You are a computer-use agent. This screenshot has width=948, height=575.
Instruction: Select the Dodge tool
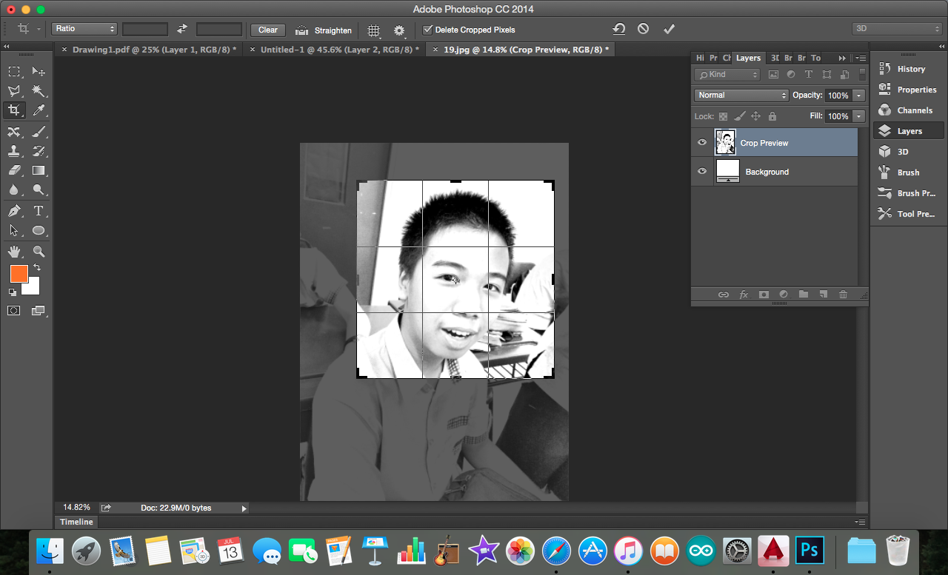(x=39, y=190)
